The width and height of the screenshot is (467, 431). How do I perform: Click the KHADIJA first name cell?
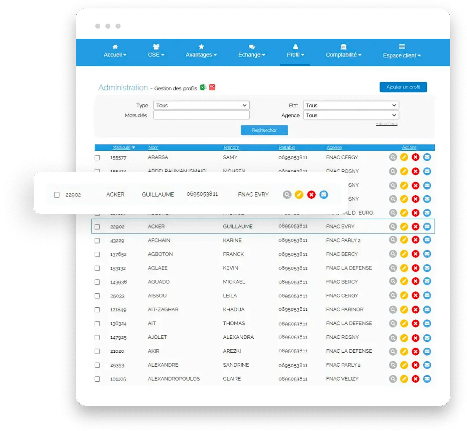pyautogui.click(x=234, y=309)
